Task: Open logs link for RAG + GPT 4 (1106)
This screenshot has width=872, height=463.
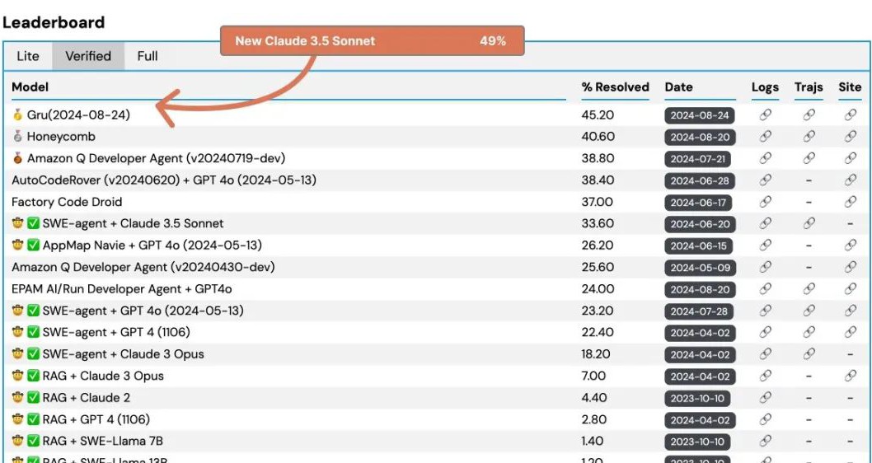Action: (766, 419)
